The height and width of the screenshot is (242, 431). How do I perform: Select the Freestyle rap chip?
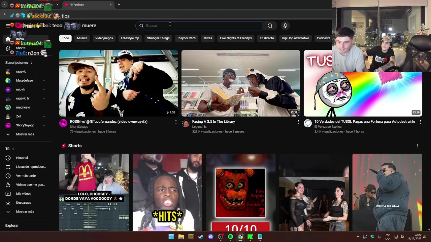[x=130, y=38]
